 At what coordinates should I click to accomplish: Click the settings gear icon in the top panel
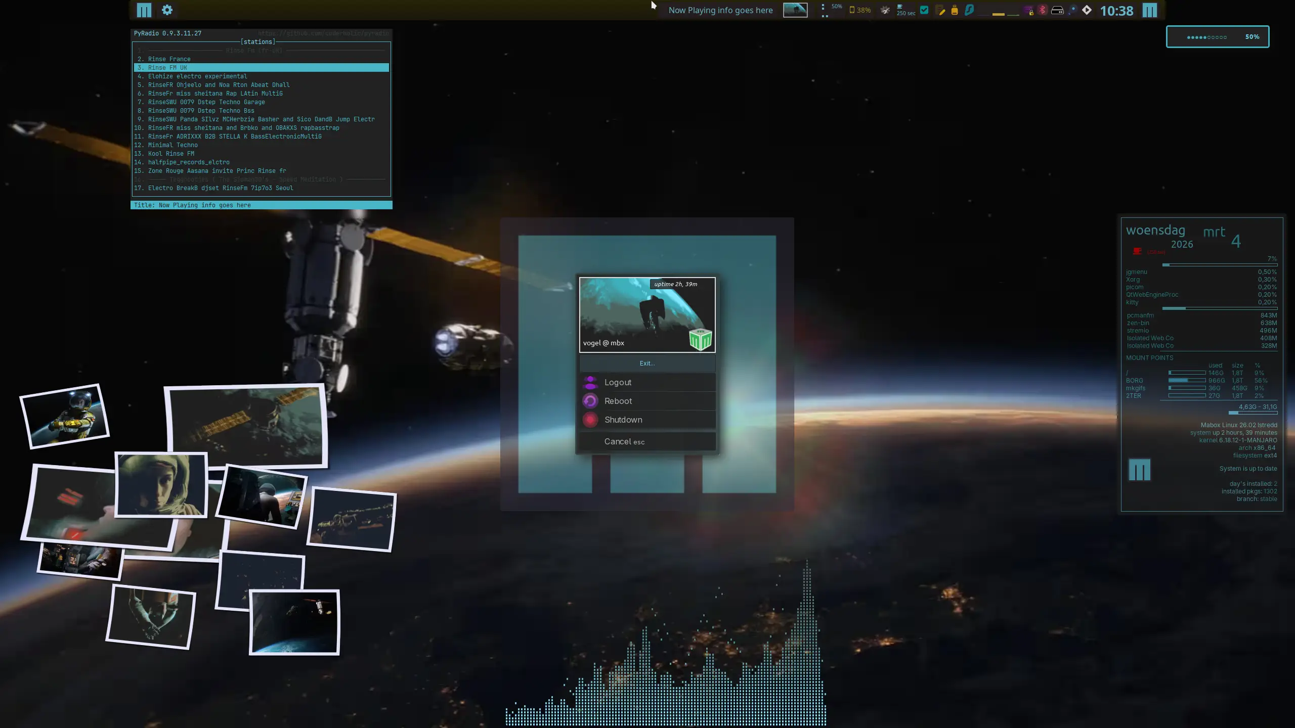tap(167, 10)
